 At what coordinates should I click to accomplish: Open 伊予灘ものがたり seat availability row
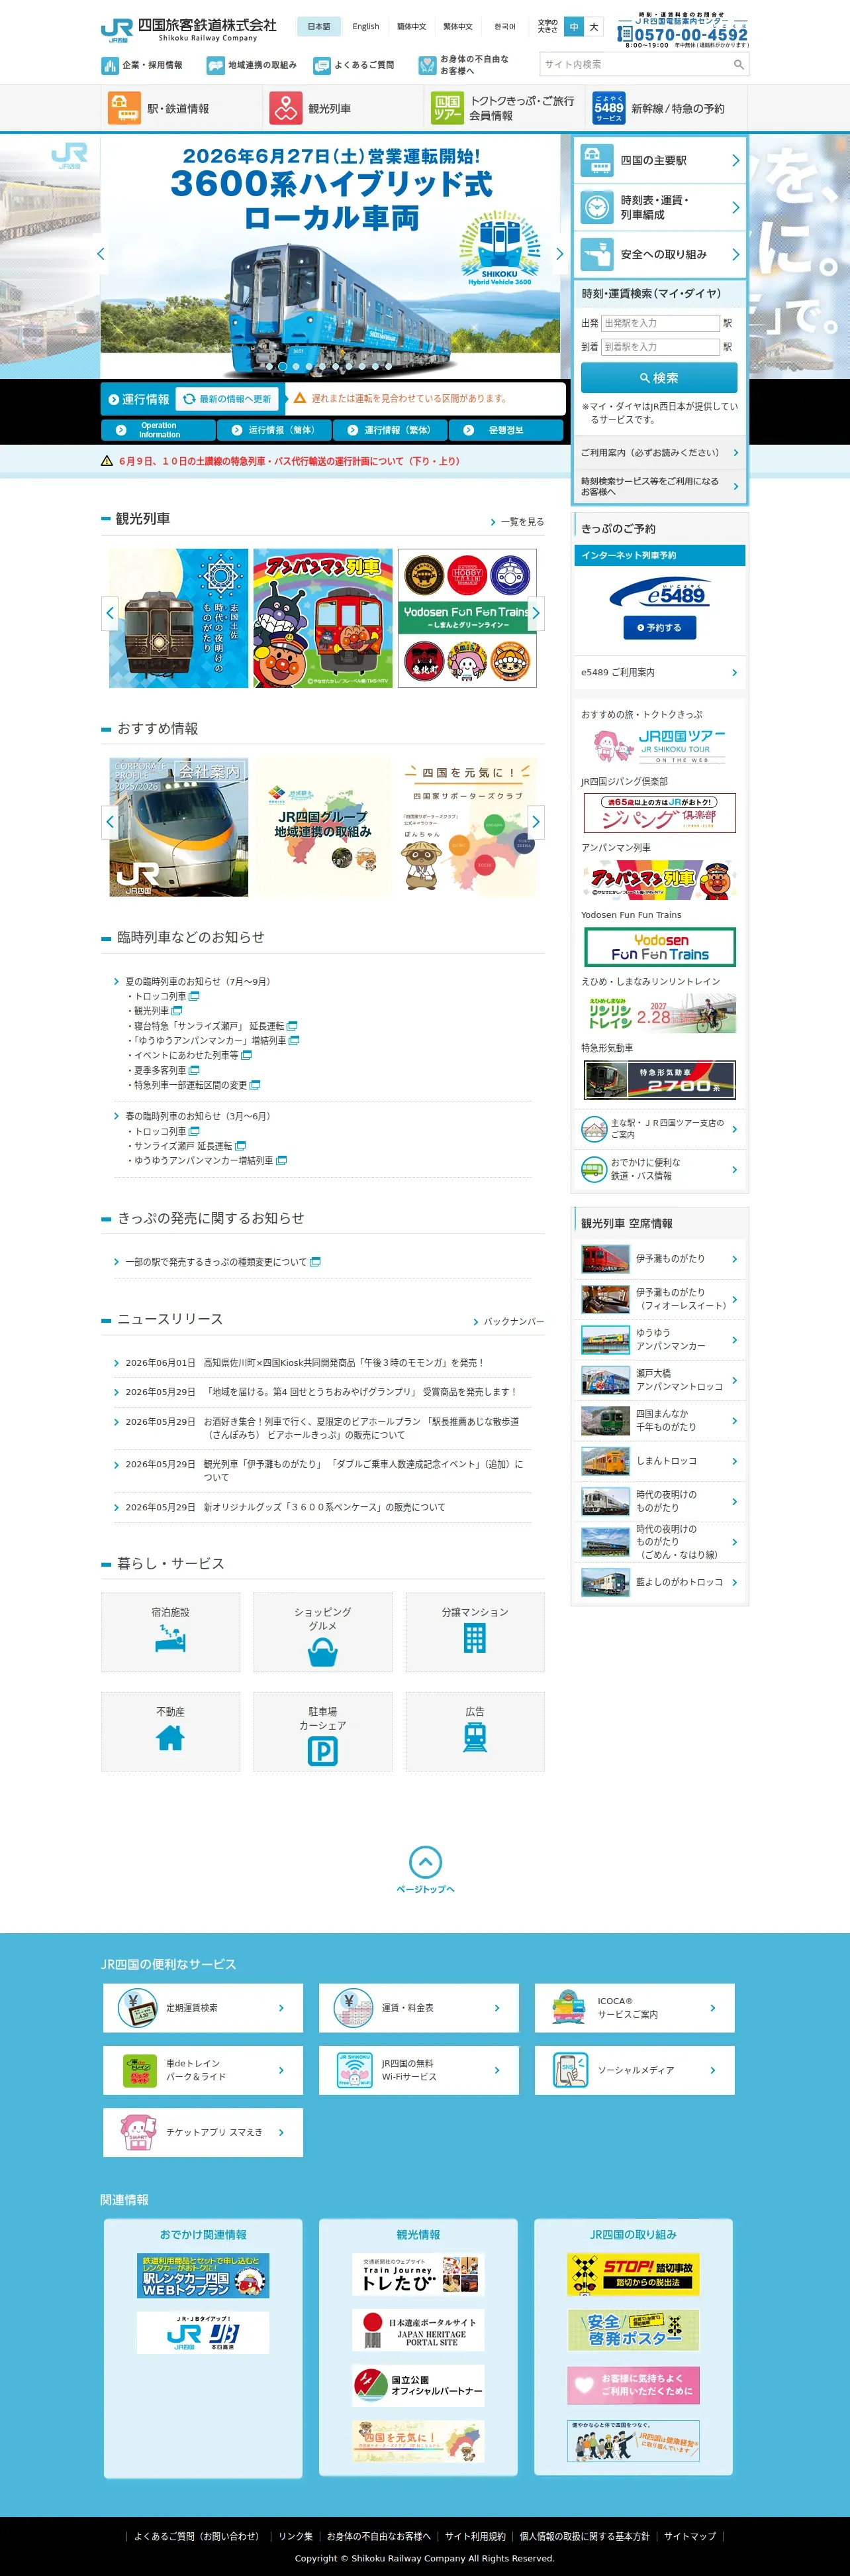point(660,1259)
